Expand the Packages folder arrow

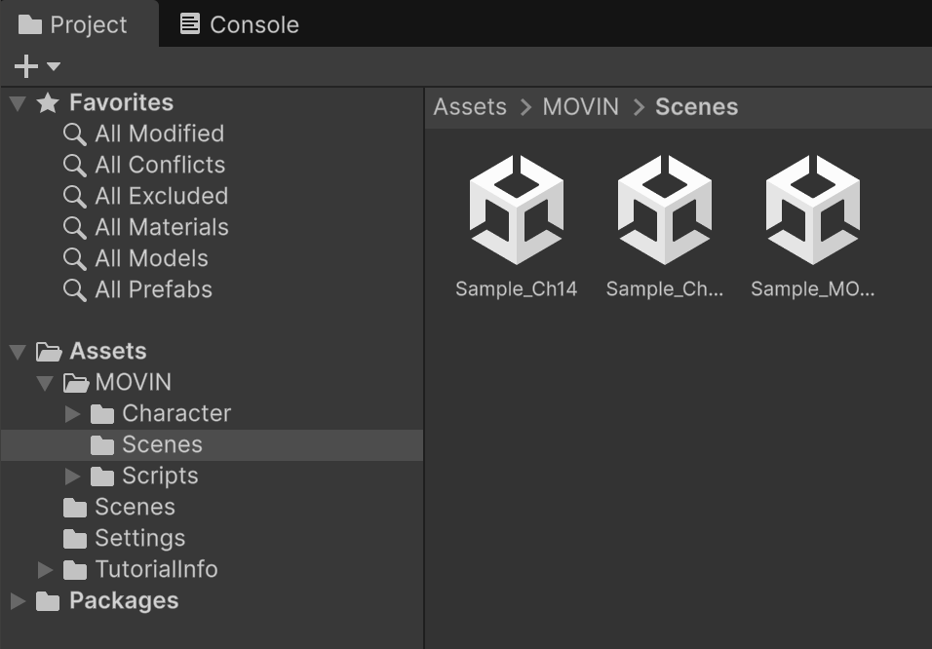click(x=18, y=601)
